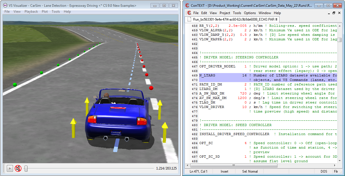Click the AV_SW_MAX_DM value 1200
The height and width of the screenshot is (176, 345).
point(242,98)
